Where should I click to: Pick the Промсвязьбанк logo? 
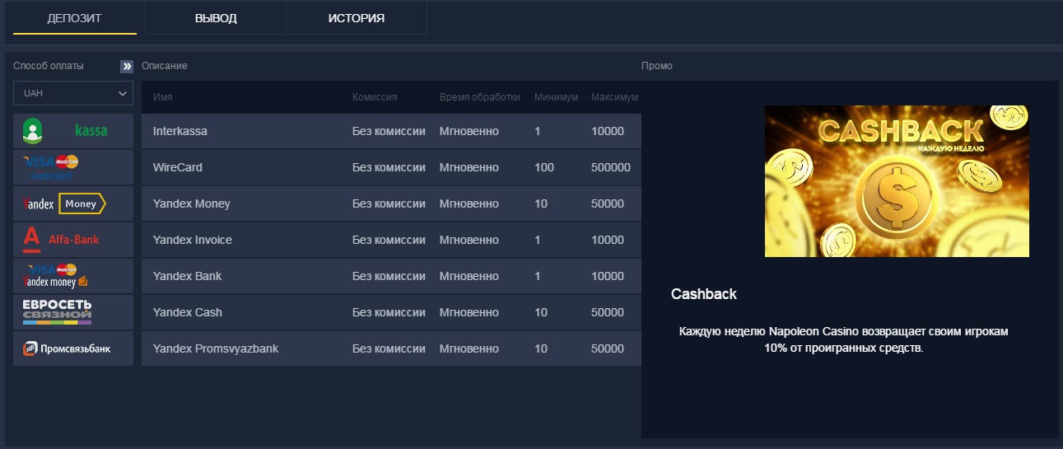[x=73, y=348]
